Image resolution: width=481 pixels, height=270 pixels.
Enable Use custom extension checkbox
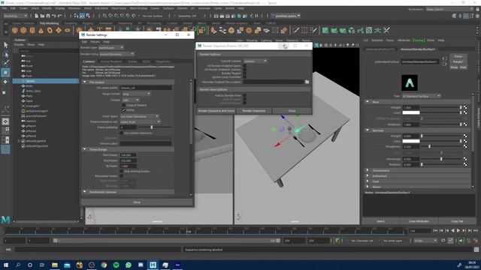click(x=122, y=133)
